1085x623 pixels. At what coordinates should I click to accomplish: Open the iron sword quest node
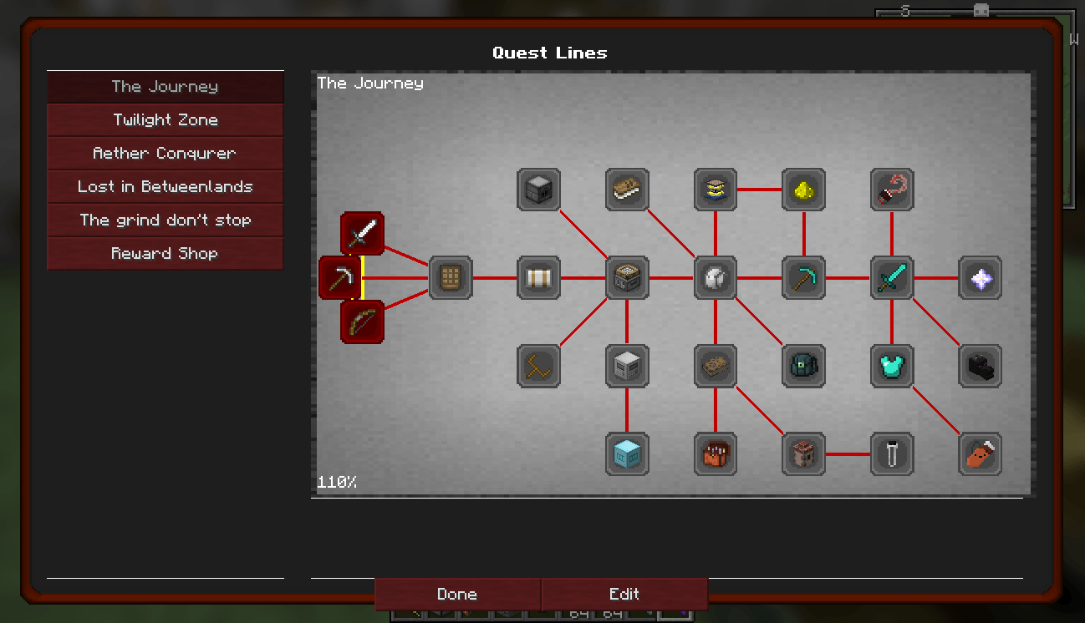[x=362, y=233]
